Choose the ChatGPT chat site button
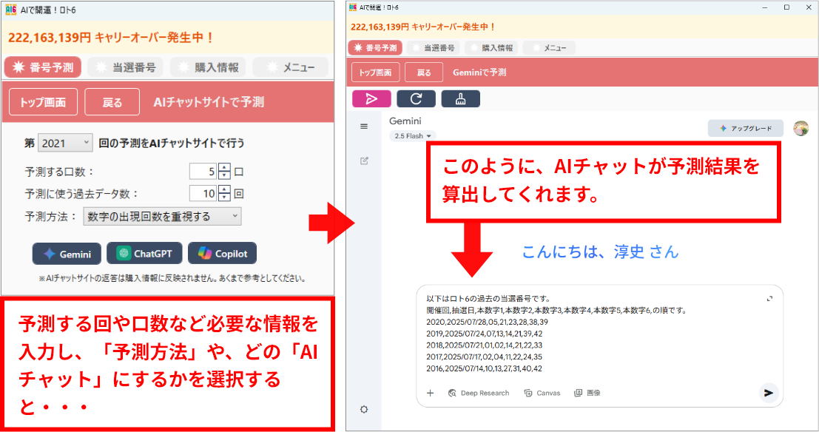The height and width of the screenshot is (432, 819). 144,254
